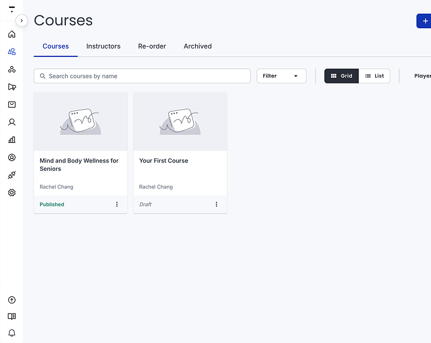Open the bell notifications icon
Image resolution: width=431 pixels, height=343 pixels.
(x=11, y=333)
